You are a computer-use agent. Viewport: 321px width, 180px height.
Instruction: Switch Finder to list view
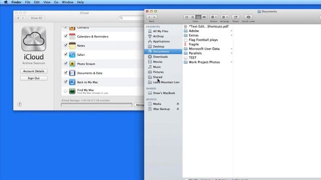193,17
